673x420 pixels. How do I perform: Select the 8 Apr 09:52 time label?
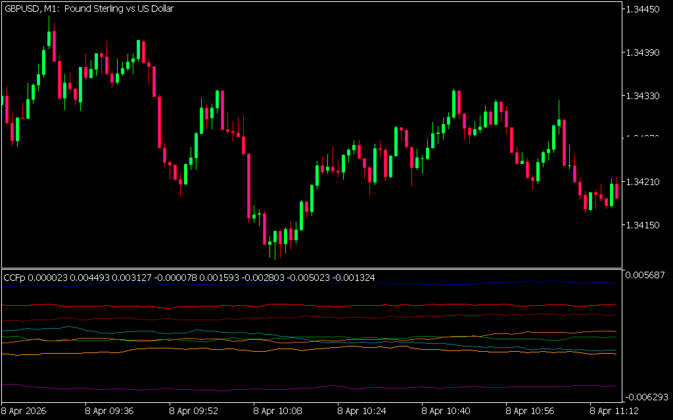[194, 411]
